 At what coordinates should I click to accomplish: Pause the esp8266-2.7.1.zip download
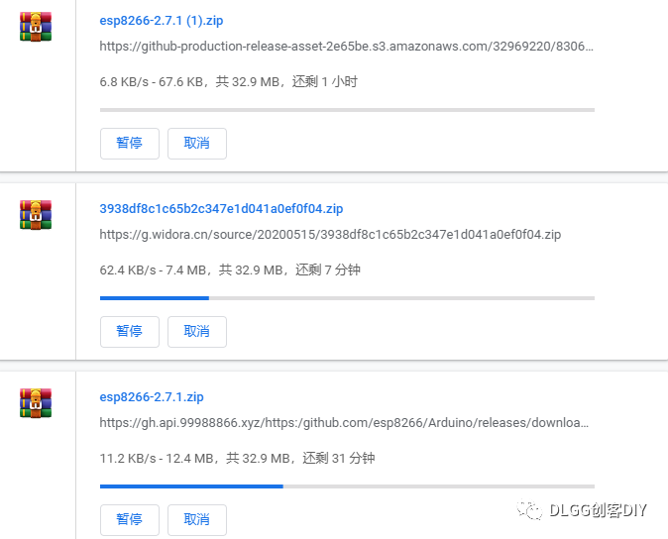(130, 520)
